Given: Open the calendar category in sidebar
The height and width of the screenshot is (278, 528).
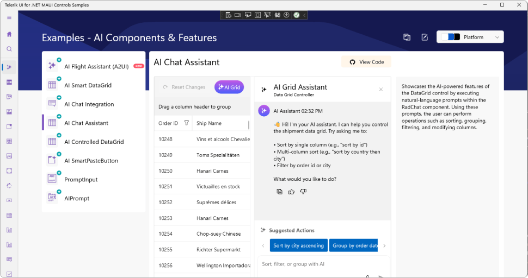Looking at the screenshot, I should (9, 215).
